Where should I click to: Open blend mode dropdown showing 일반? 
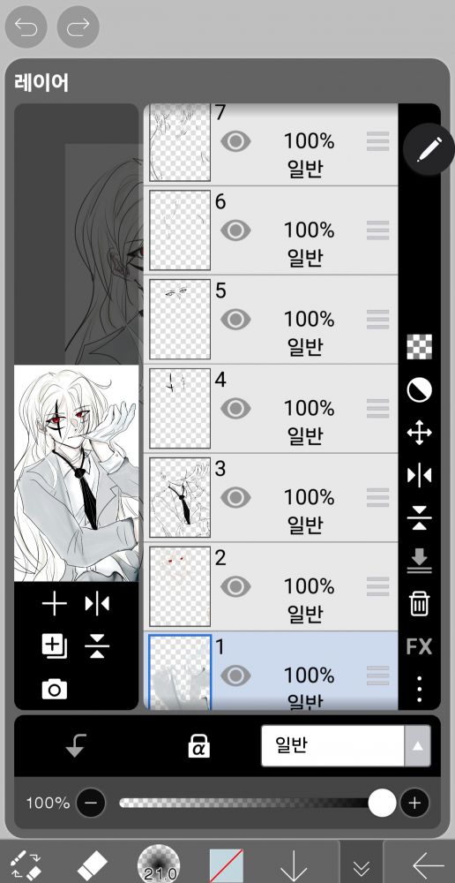pos(346,745)
